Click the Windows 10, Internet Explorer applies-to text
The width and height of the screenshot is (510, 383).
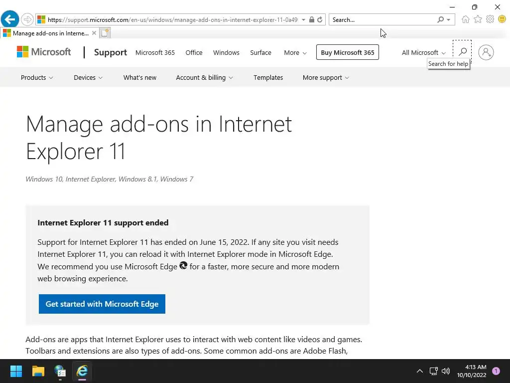pos(109,179)
